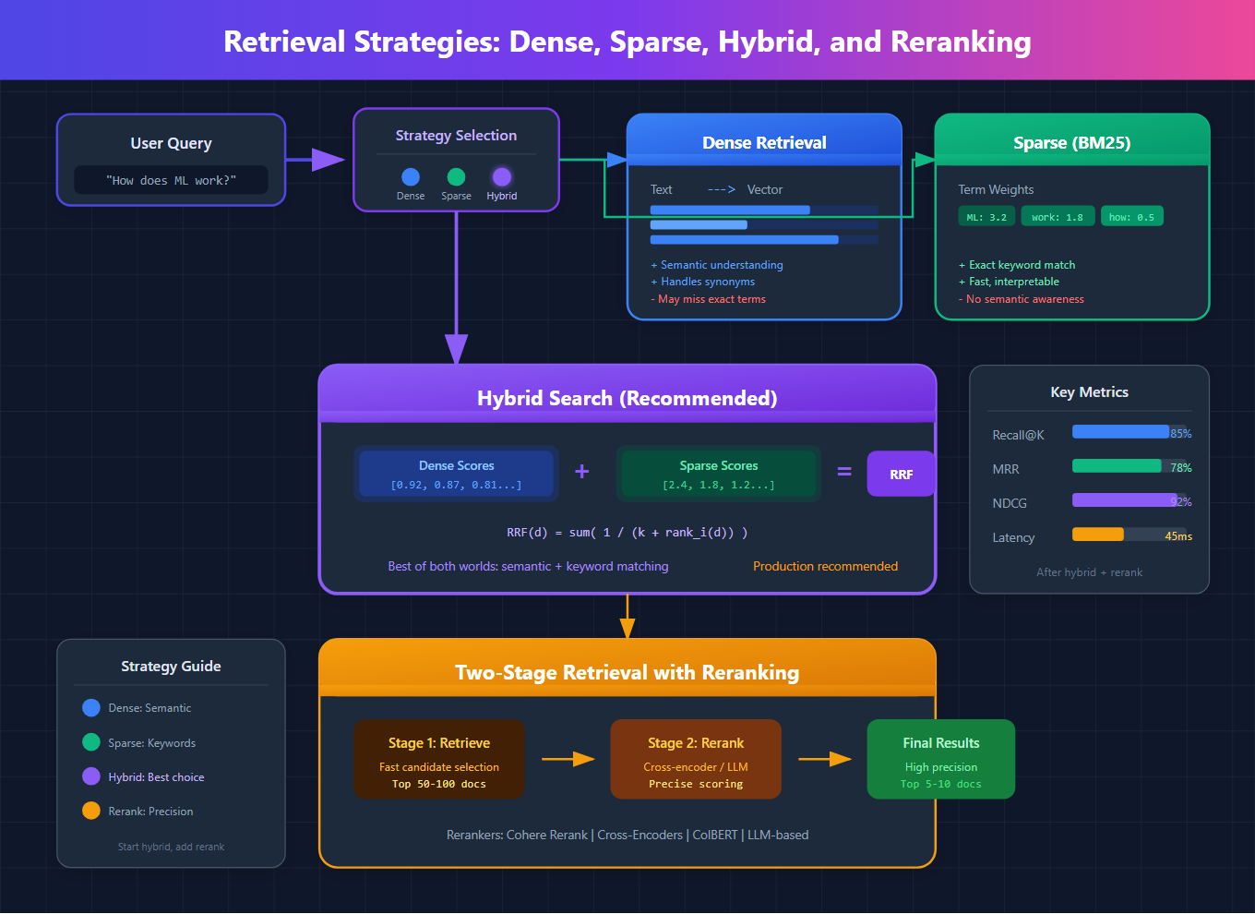Click the Stage 1: Retrieve box
The height and width of the screenshot is (914, 1255).
tap(439, 759)
